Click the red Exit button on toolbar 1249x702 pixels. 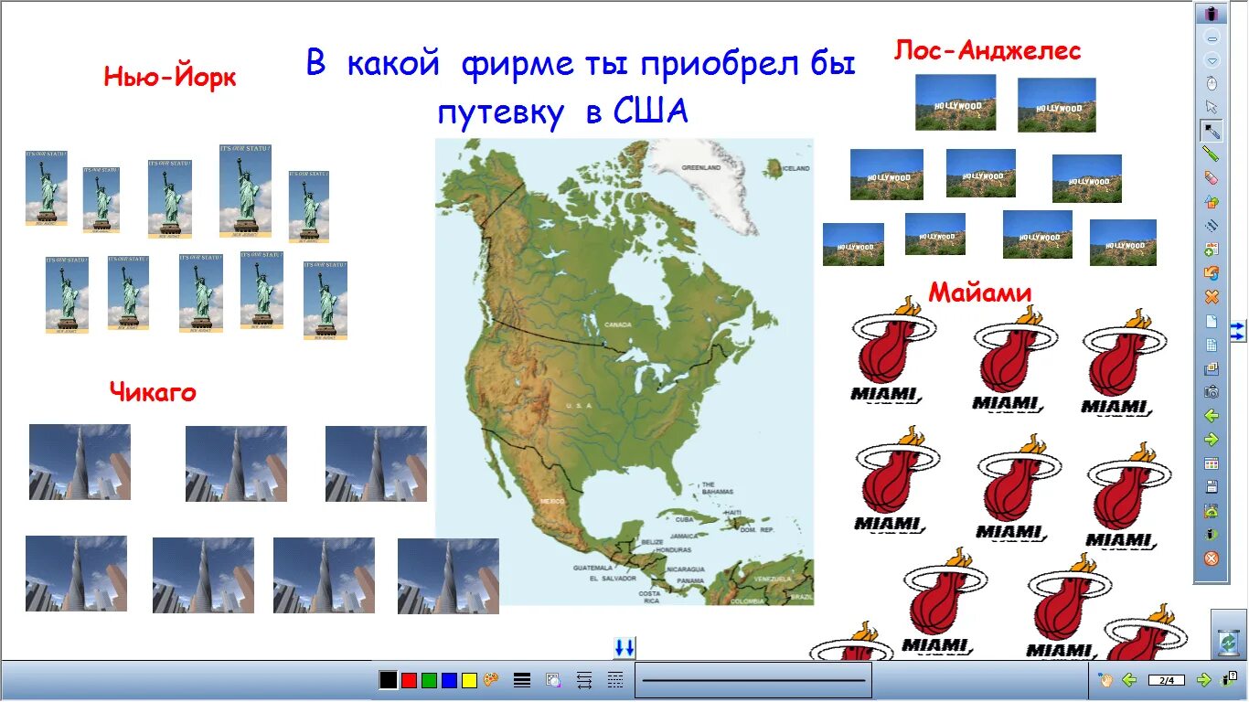coord(1212,558)
